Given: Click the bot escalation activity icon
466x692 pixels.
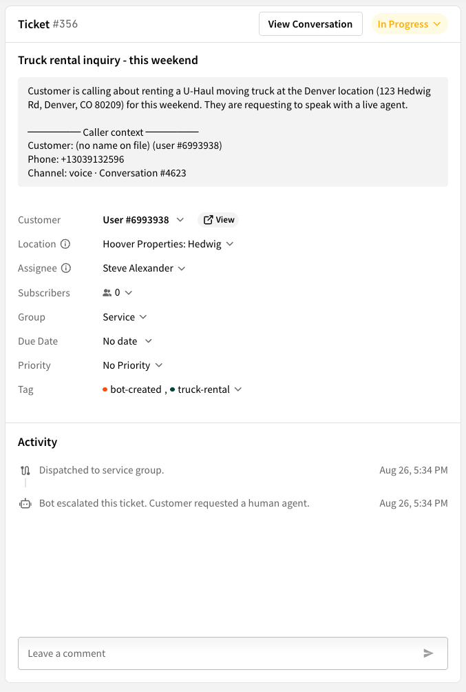Looking at the screenshot, I should [x=25, y=504].
